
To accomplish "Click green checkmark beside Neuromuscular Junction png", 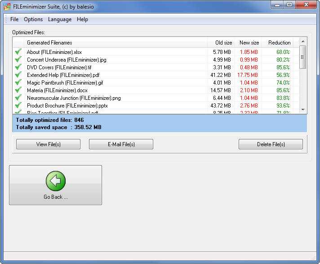I will click(x=18, y=98).
